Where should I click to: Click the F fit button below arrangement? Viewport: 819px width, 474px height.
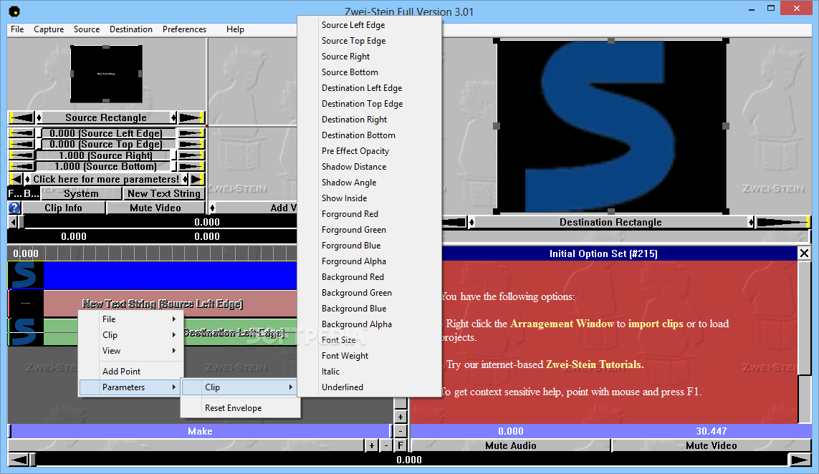point(400,445)
